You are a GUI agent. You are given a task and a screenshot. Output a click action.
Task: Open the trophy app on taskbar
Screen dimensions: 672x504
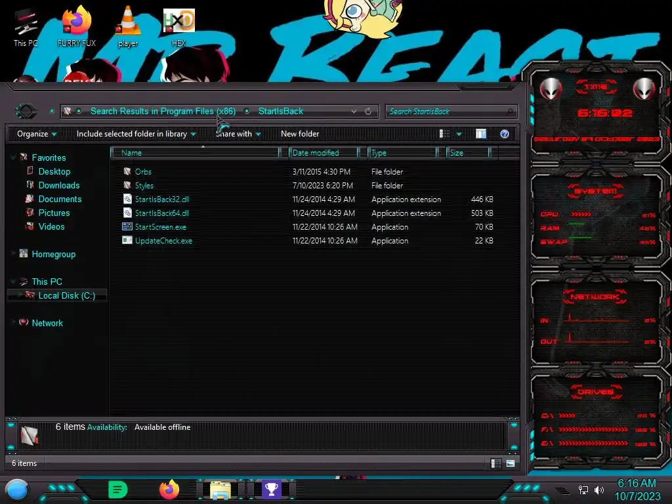pyautogui.click(x=271, y=490)
